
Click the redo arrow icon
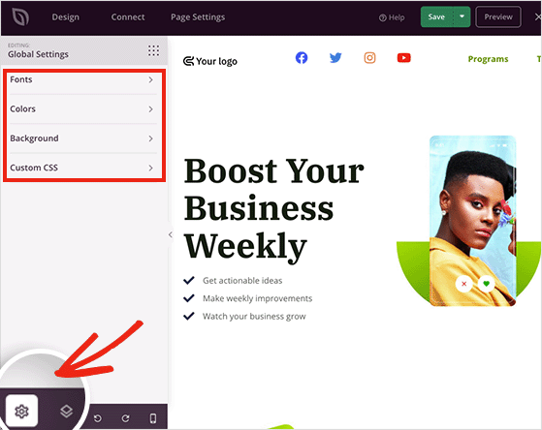[x=125, y=418]
